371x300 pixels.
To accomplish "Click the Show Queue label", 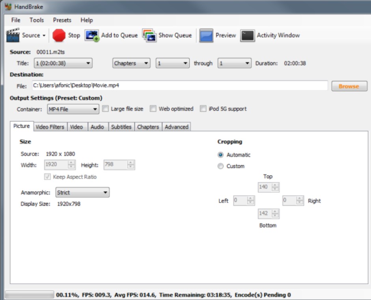I will pos(175,35).
